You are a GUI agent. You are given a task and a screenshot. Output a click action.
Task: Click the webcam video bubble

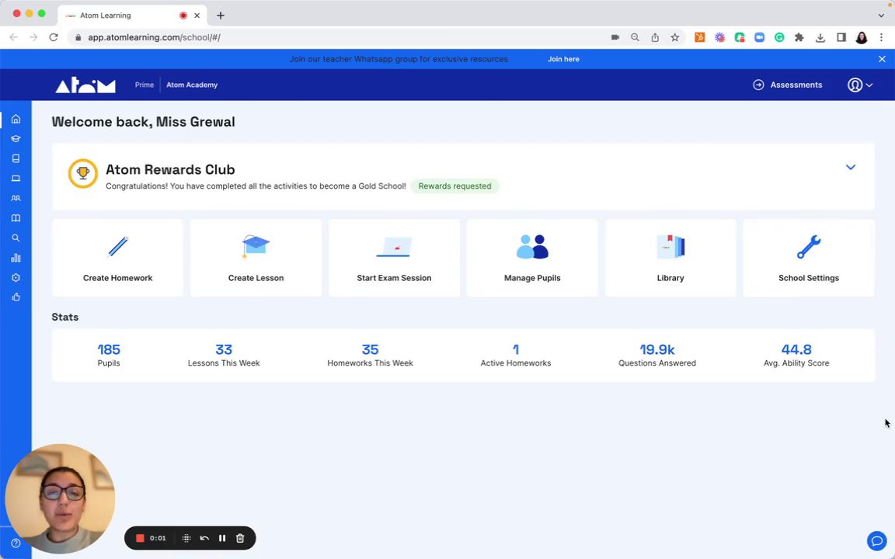point(60,499)
